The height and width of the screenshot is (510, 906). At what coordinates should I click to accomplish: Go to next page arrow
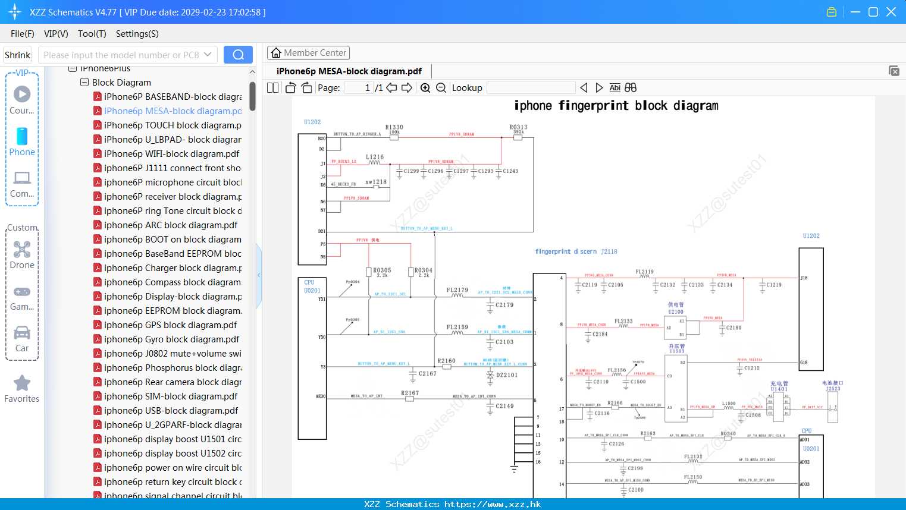[x=407, y=88]
